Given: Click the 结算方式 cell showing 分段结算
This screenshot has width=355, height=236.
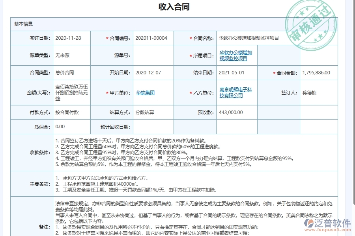Looking at the screenshot, I should 146,112.
